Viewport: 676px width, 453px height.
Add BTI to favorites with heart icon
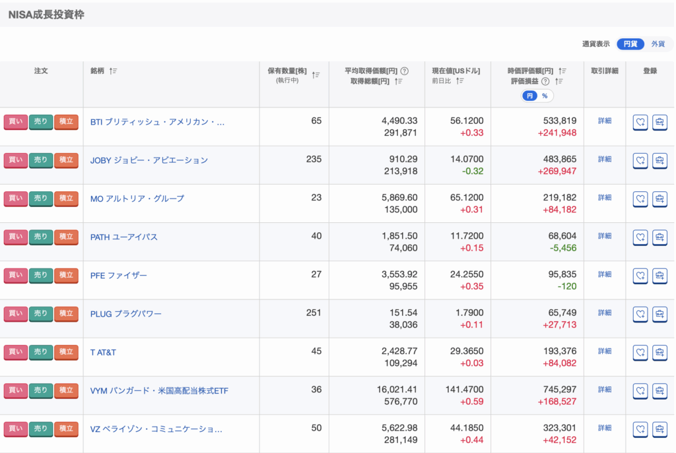pyautogui.click(x=640, y=122)
